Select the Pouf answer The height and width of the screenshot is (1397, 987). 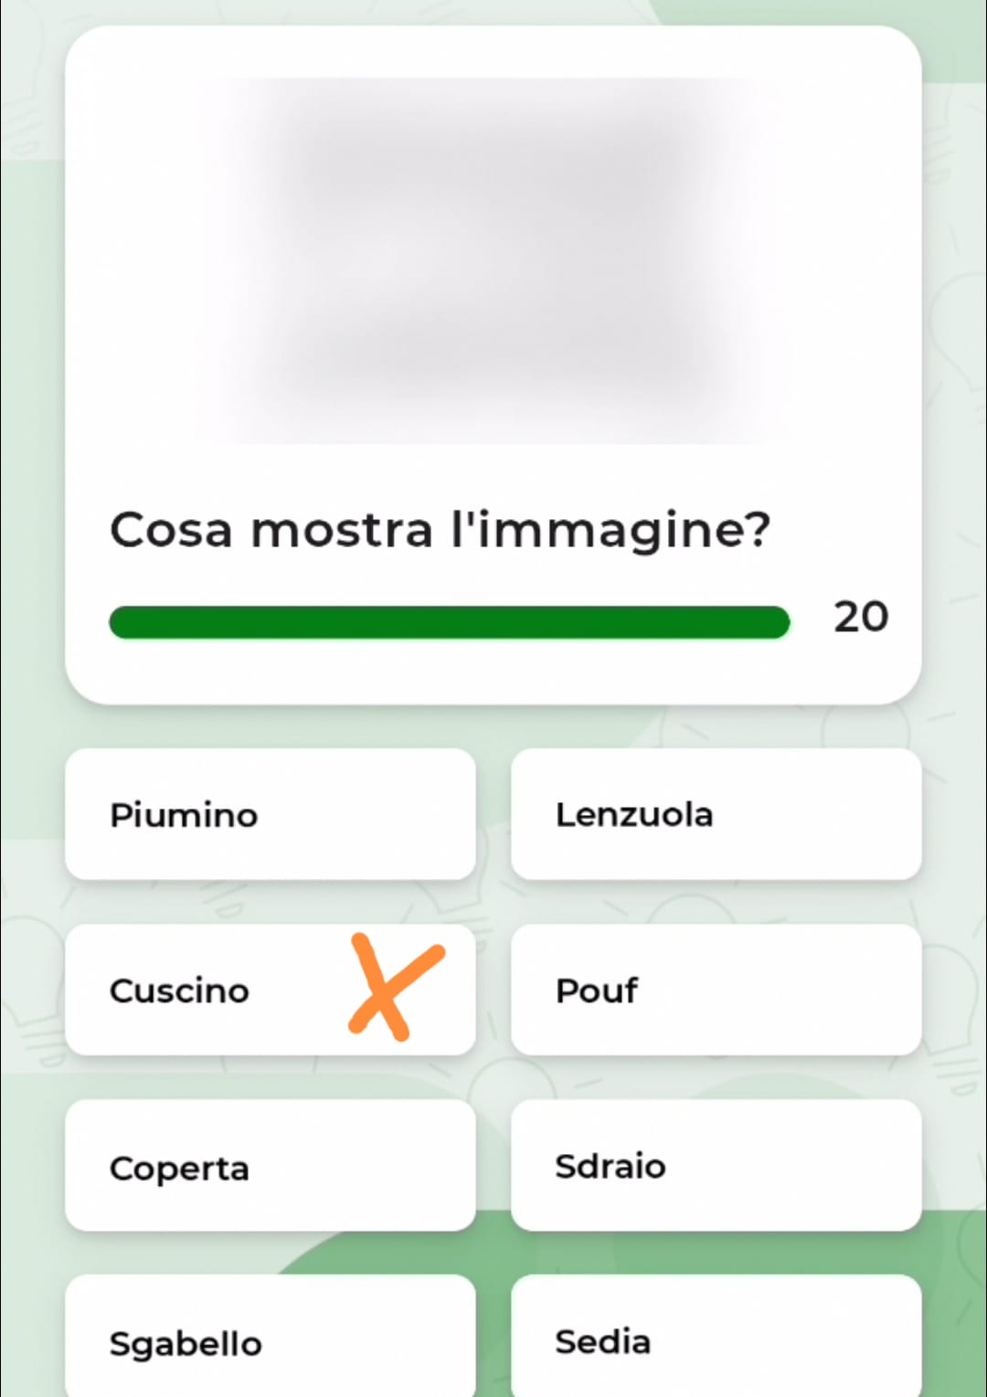[x=716, y=990]
